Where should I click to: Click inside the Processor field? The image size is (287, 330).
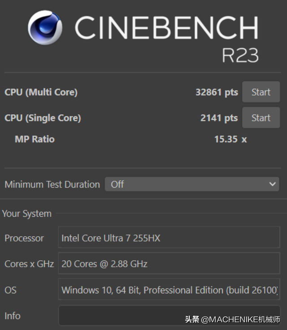(169, 237)
